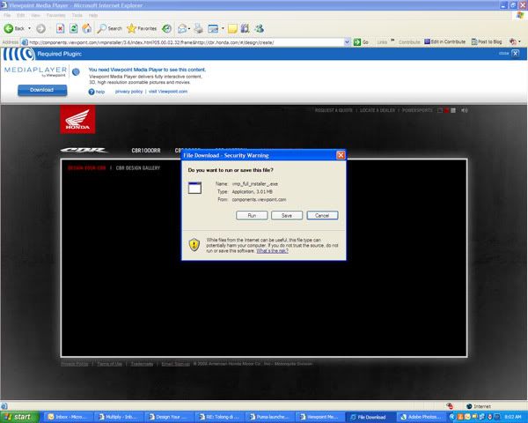Click Edit in Contribute toolbar button
Viewport: 528px width, 423px height.
coord(444,41)
